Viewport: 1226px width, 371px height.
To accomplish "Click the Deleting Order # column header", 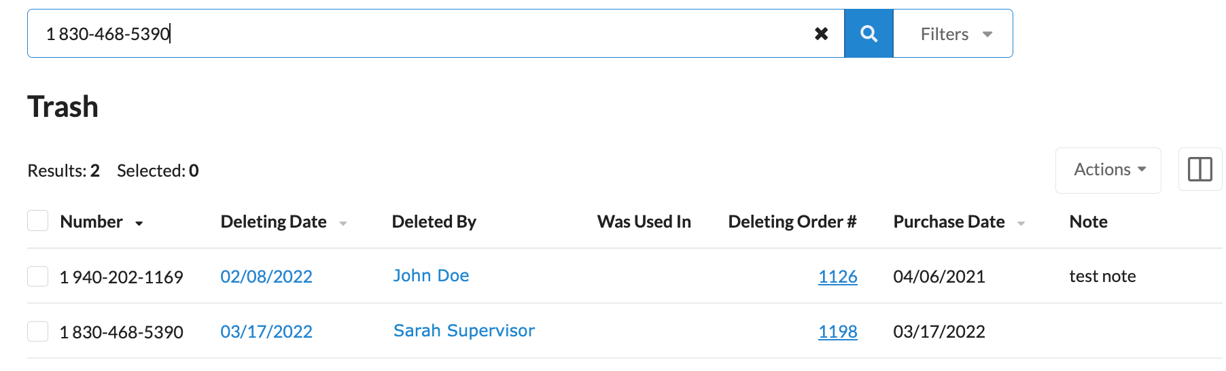I will click(x=792, y=222).
